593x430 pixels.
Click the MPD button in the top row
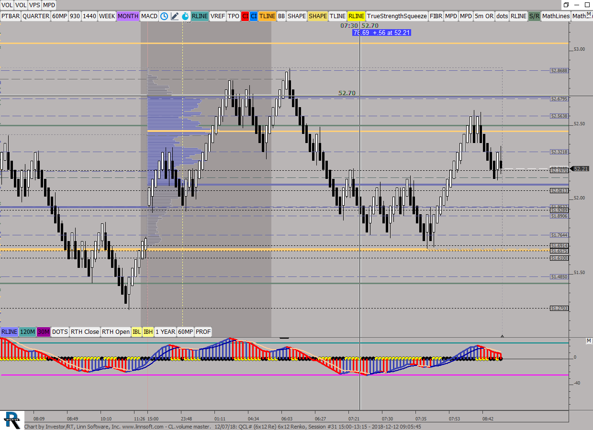tap(49, 5)
